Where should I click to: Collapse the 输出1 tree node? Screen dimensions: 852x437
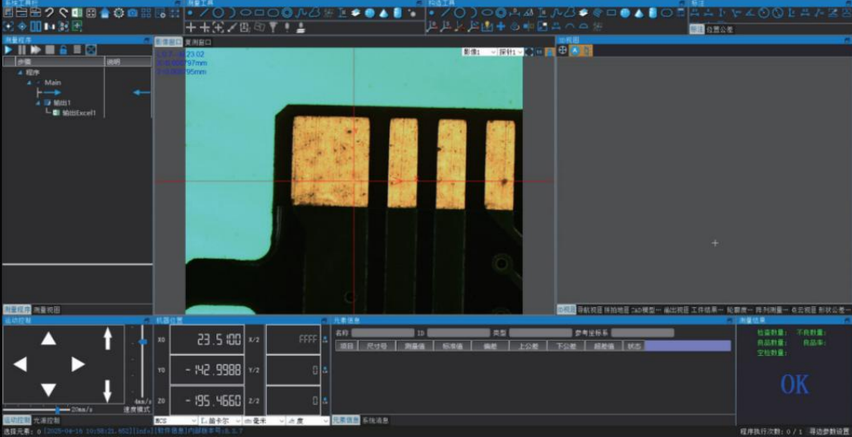tap(38, 103)
